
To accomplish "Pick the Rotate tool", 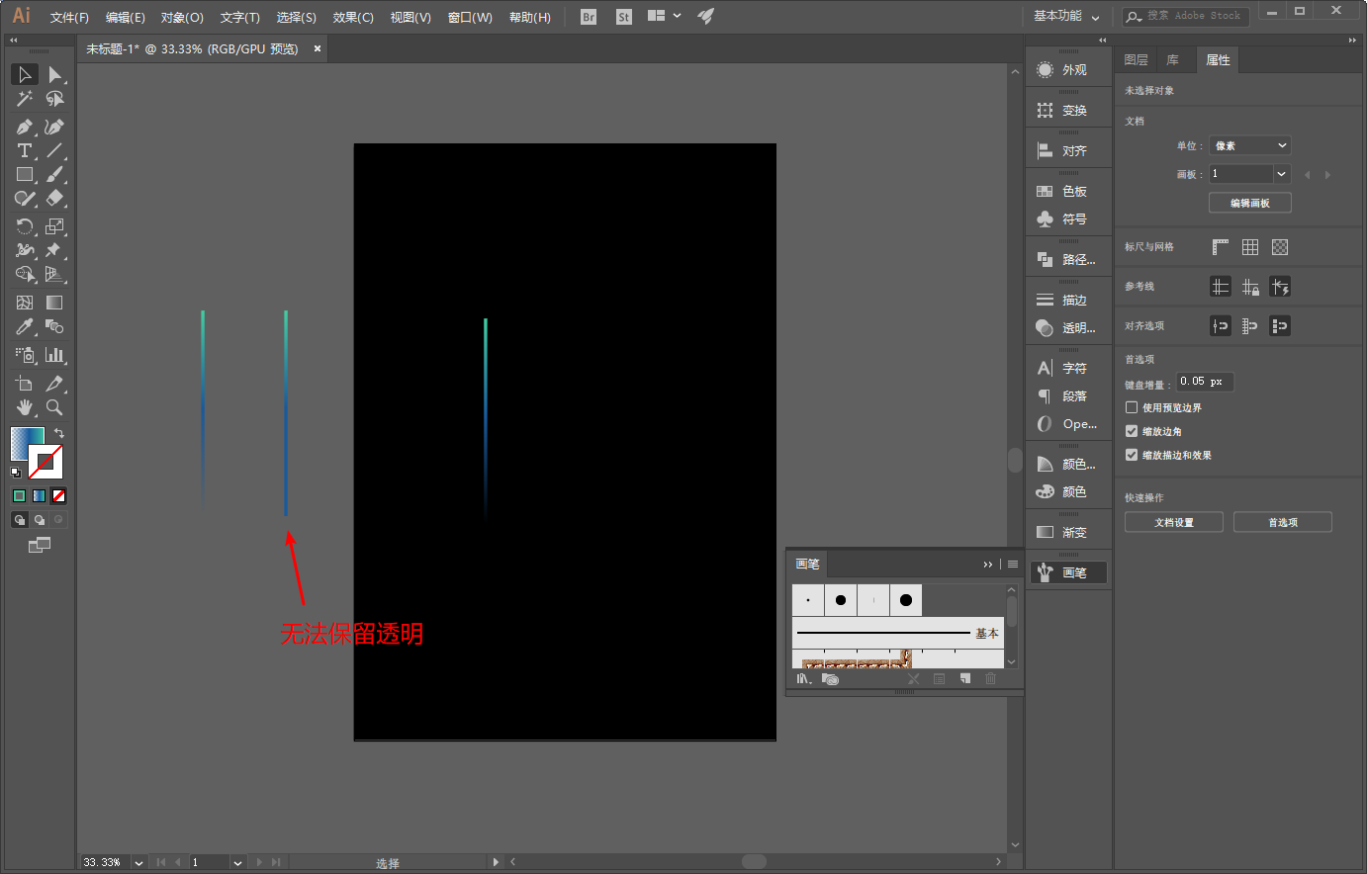I will tap(25, 226).
